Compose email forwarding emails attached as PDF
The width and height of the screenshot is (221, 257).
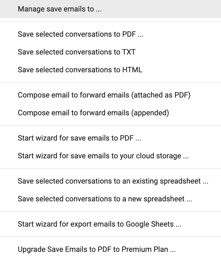click(104, 95)
